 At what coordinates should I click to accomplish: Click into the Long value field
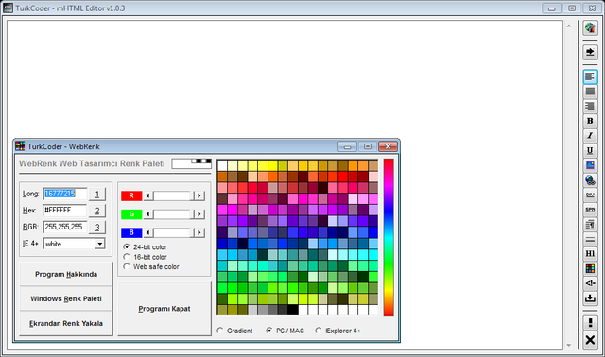point(65,194)
